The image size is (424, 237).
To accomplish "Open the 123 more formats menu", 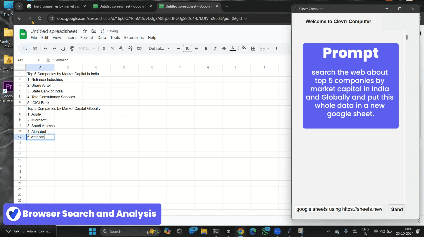I will coord(139,49).
